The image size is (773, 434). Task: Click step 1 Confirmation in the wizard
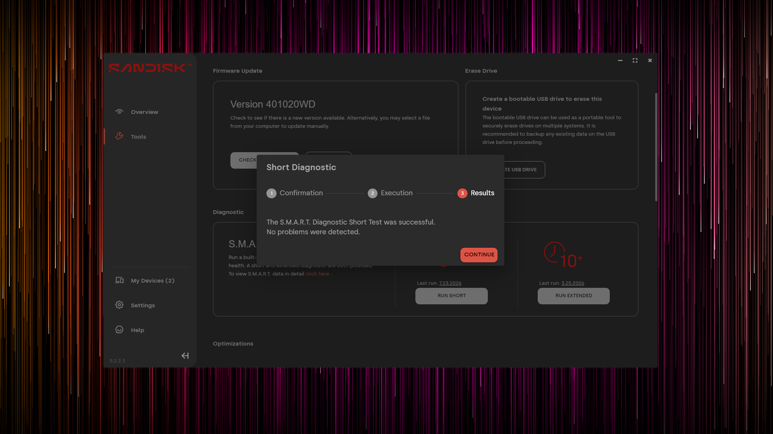coord(295,193)
